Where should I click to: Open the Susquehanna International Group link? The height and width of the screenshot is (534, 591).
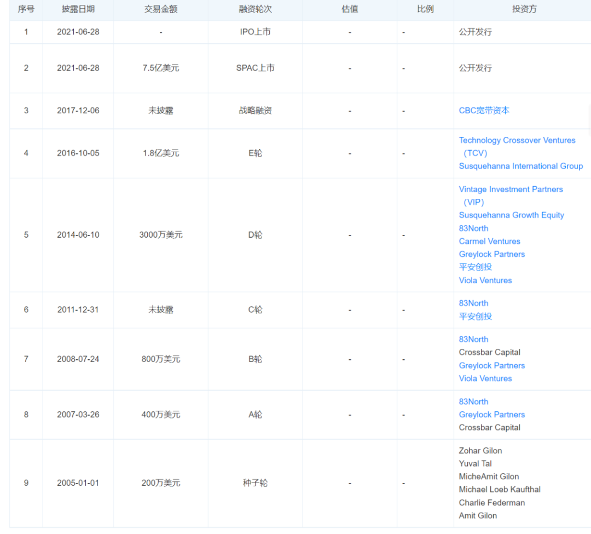tap(520, 166)
